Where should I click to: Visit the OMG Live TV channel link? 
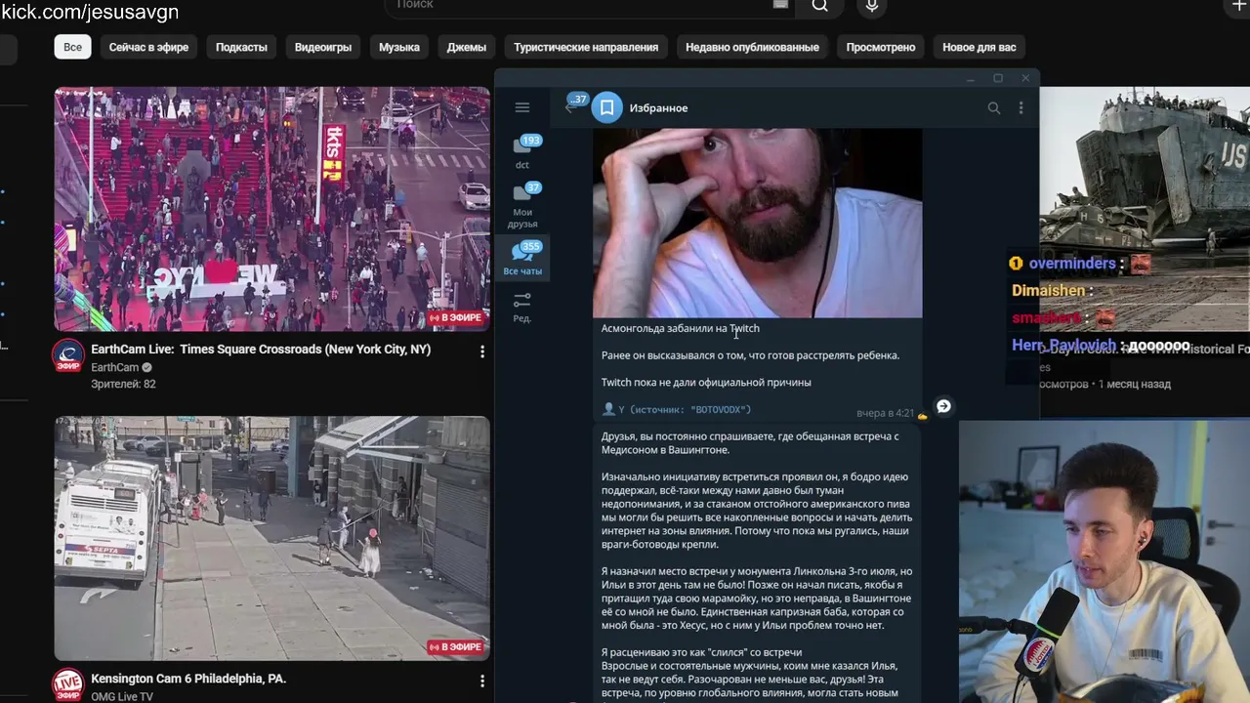[122, 697]
